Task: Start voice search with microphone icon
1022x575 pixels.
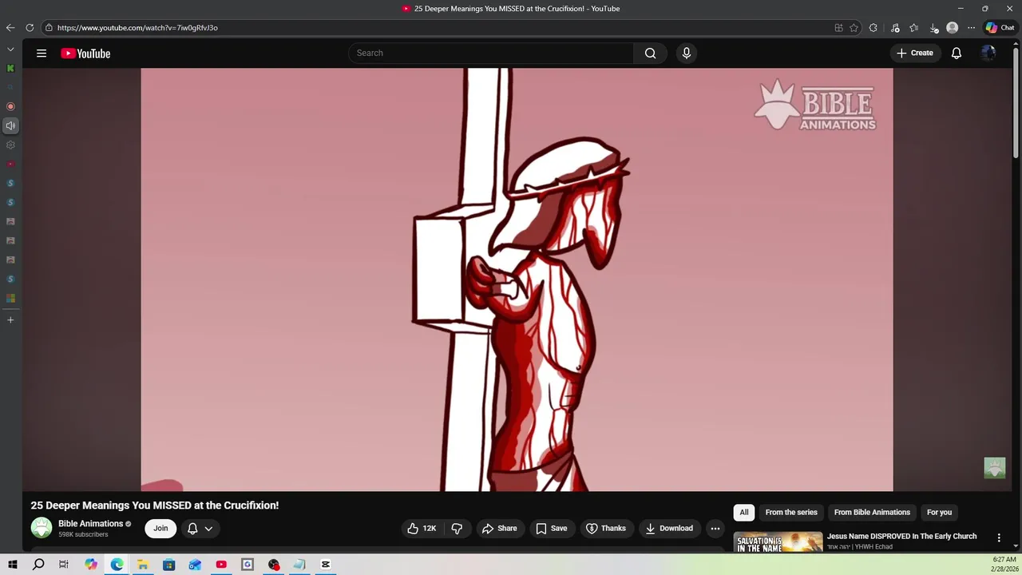Action: click(686, 54)
